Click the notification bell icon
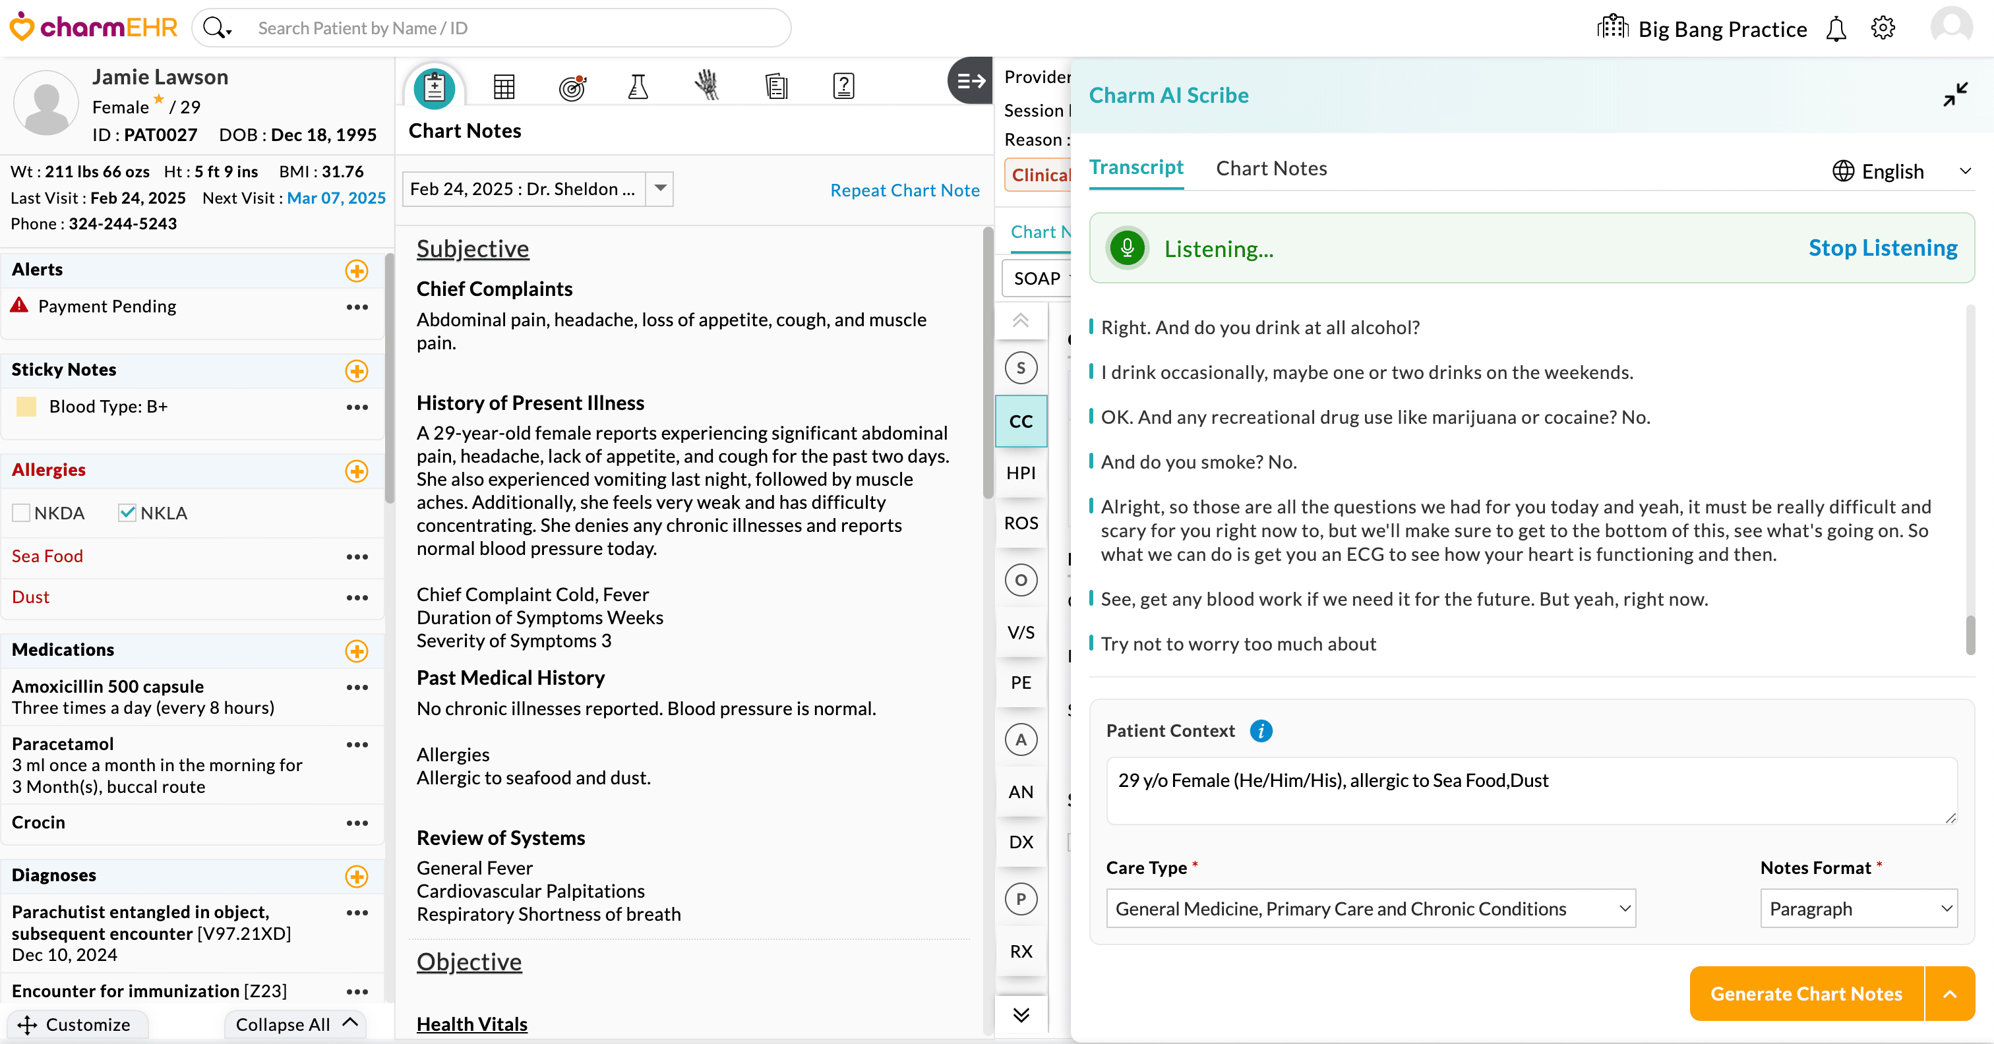This screenshot has height=1044, width=1994. [1835, 28]
